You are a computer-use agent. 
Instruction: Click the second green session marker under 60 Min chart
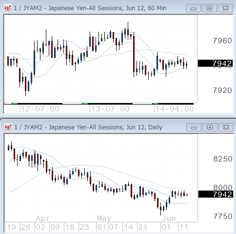[85, 104]
